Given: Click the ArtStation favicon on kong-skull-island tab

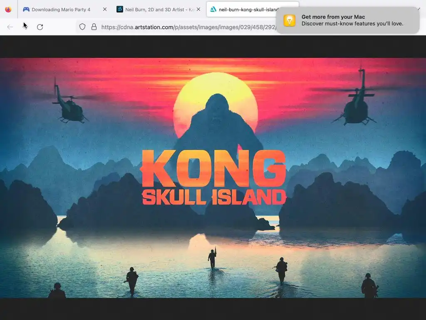Looking at the screenshot, I should click(x=213, y=10).
